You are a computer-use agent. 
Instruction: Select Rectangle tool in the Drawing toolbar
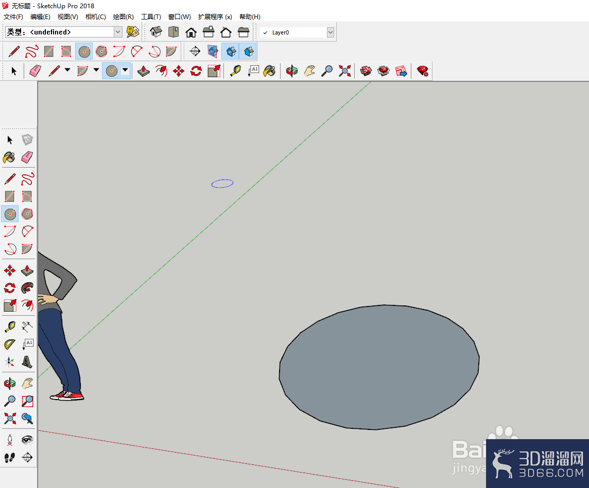[x=48, y=51]
